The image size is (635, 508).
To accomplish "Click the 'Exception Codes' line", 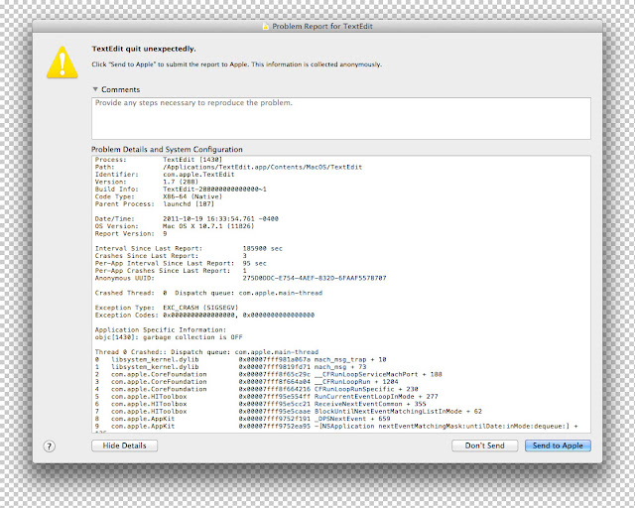I will (204, 315).
